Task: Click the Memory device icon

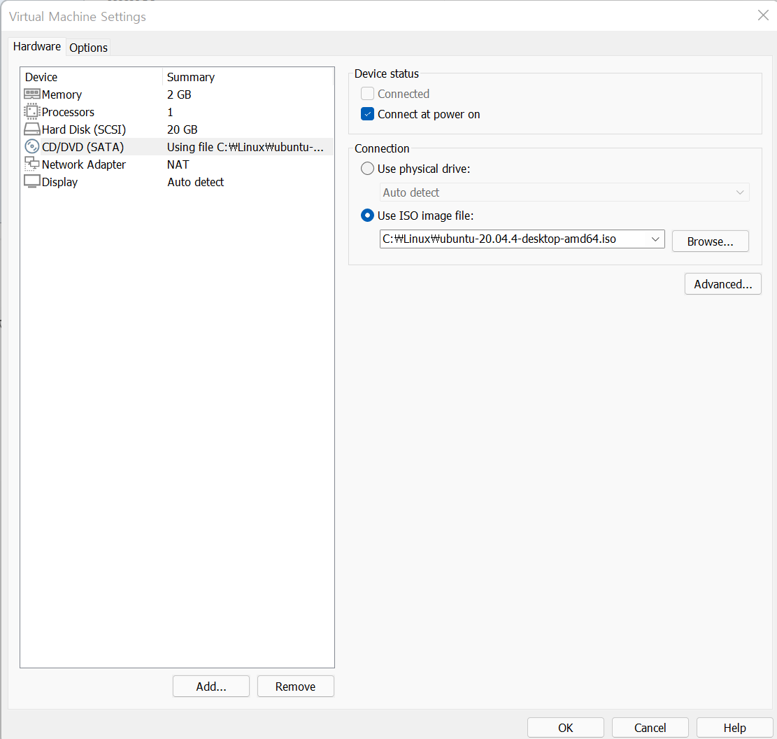Action: (31, 94)
